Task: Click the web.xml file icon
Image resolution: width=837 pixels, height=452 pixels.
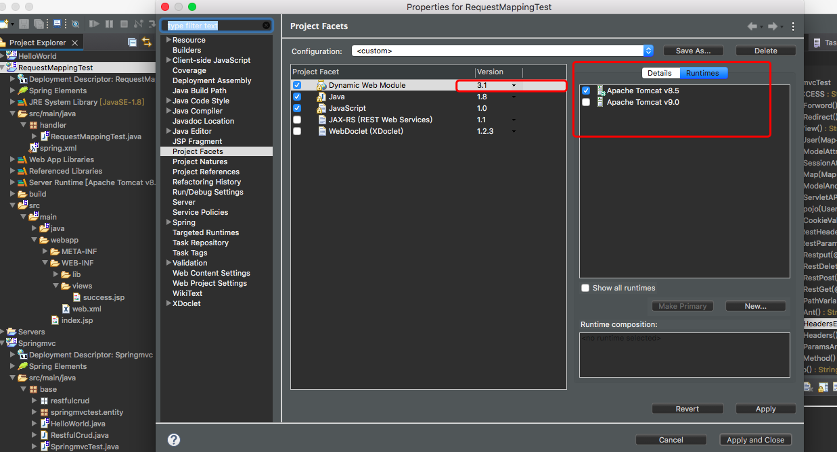Action: click(x=66, y=309)
